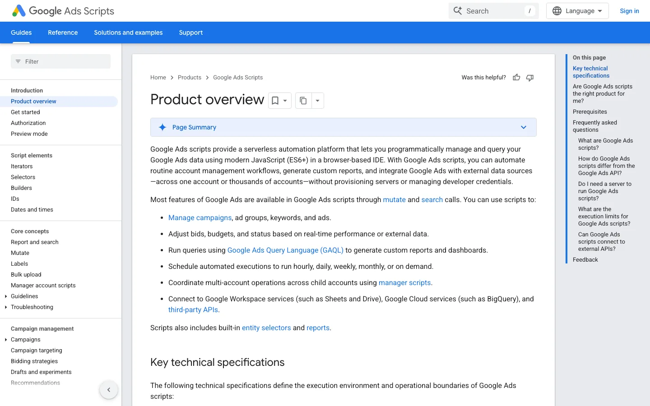The width and height of the screenshot is (650, 406).
Task: Jump to Frequently asked questions section
Action: 594,126
